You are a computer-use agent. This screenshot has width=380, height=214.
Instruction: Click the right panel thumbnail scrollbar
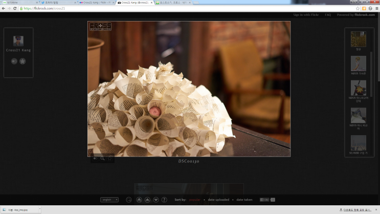coord(371,74)
